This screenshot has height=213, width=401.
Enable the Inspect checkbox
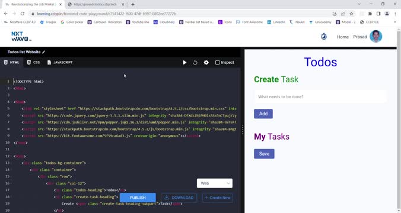click(217, 63)
